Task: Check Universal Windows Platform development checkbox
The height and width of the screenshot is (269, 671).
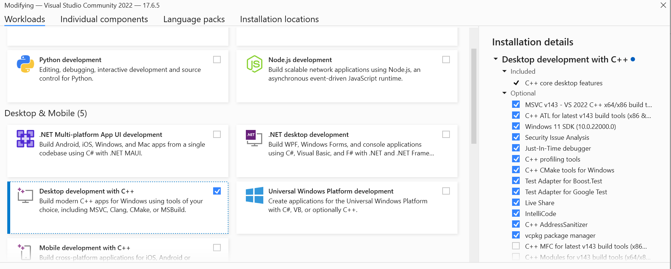Action: coord(446,191)
